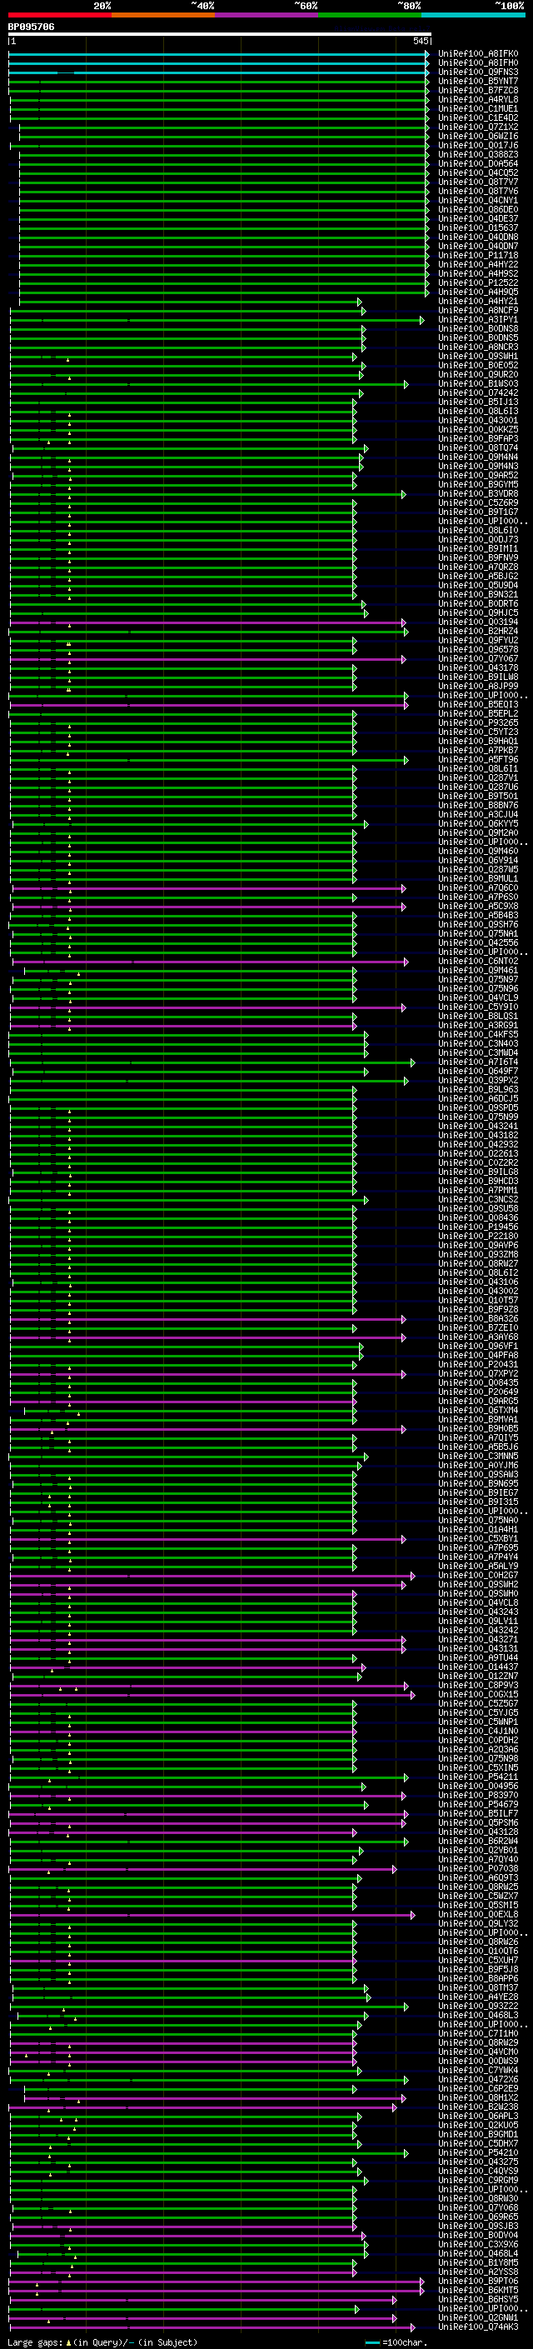Image resolution: width=533 pixels, height=2349 pixels.
Task: Select the UniRef100_P12522 label
Action: coord(477,282)
